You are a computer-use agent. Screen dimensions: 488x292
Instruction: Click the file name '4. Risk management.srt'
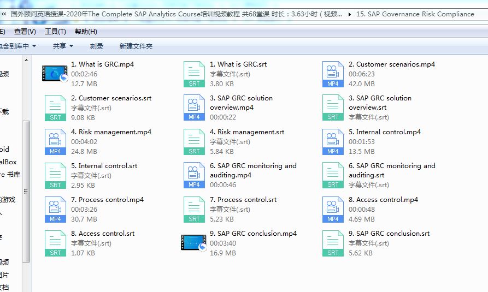click(x=247, y=132)
